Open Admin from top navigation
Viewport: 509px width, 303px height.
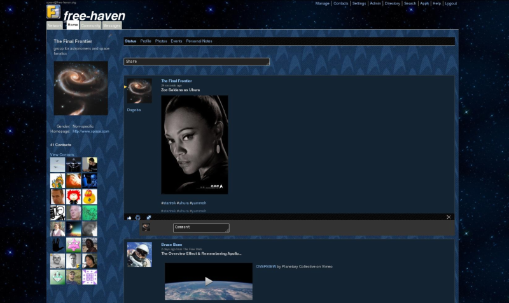click(x=375, y=3)
